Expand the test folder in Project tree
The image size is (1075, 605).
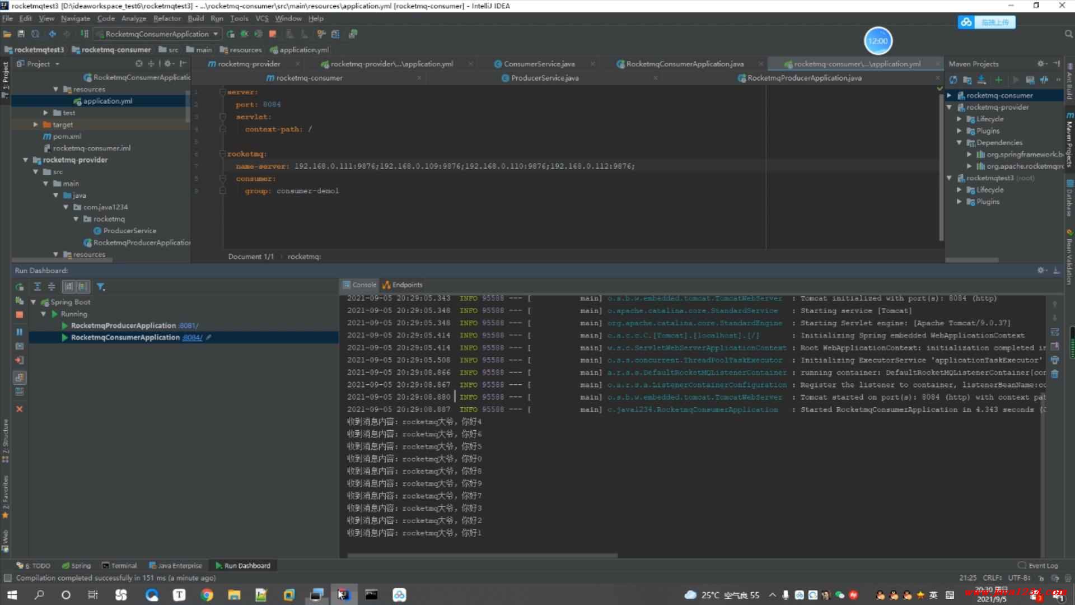pyautogui.click(x=46, y=113)
